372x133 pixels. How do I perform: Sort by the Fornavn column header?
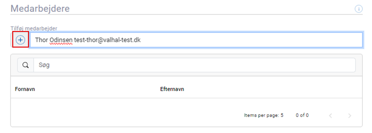click(x=25, y=89)
